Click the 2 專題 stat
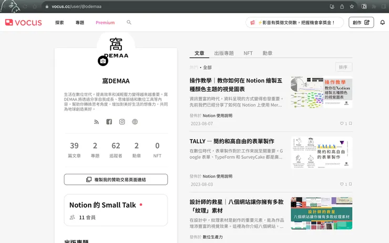This screenshot has width=389, height=243. (95, 150)
